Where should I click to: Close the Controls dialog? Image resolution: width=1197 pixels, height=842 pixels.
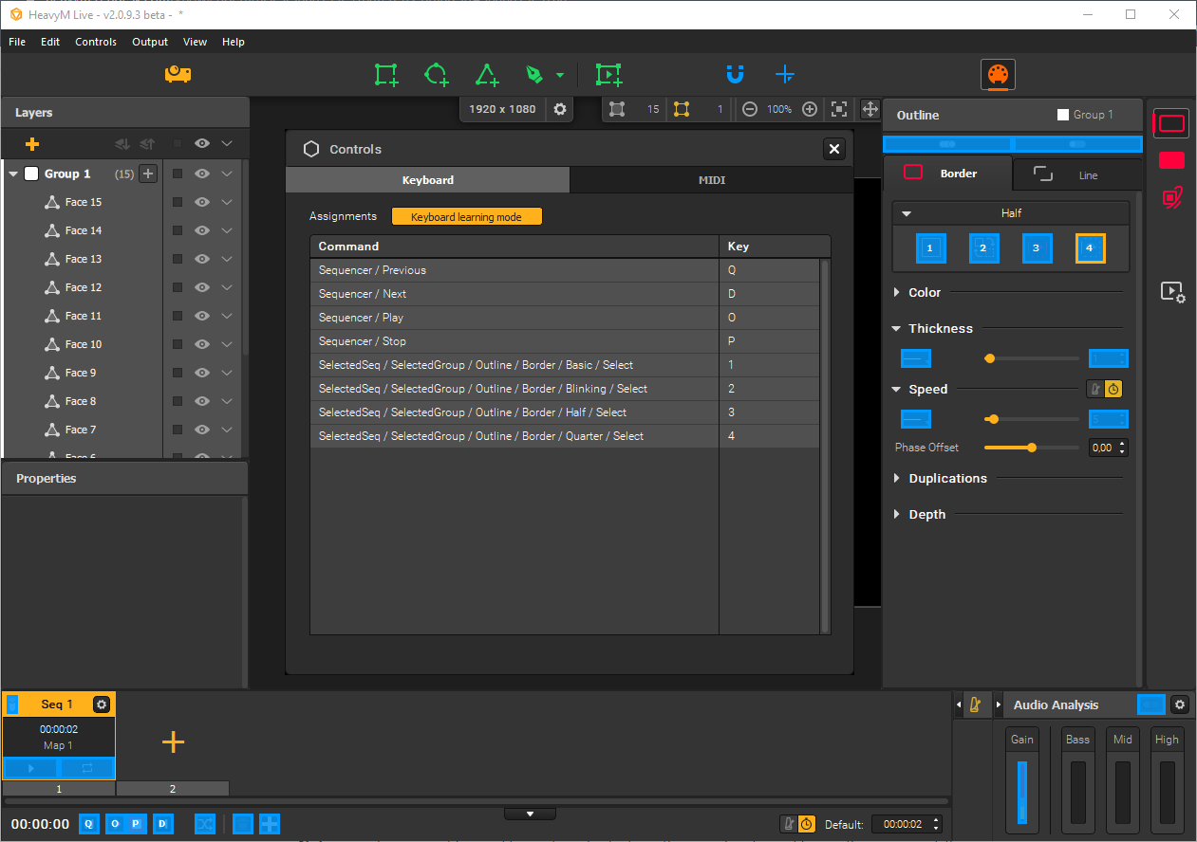833,149
